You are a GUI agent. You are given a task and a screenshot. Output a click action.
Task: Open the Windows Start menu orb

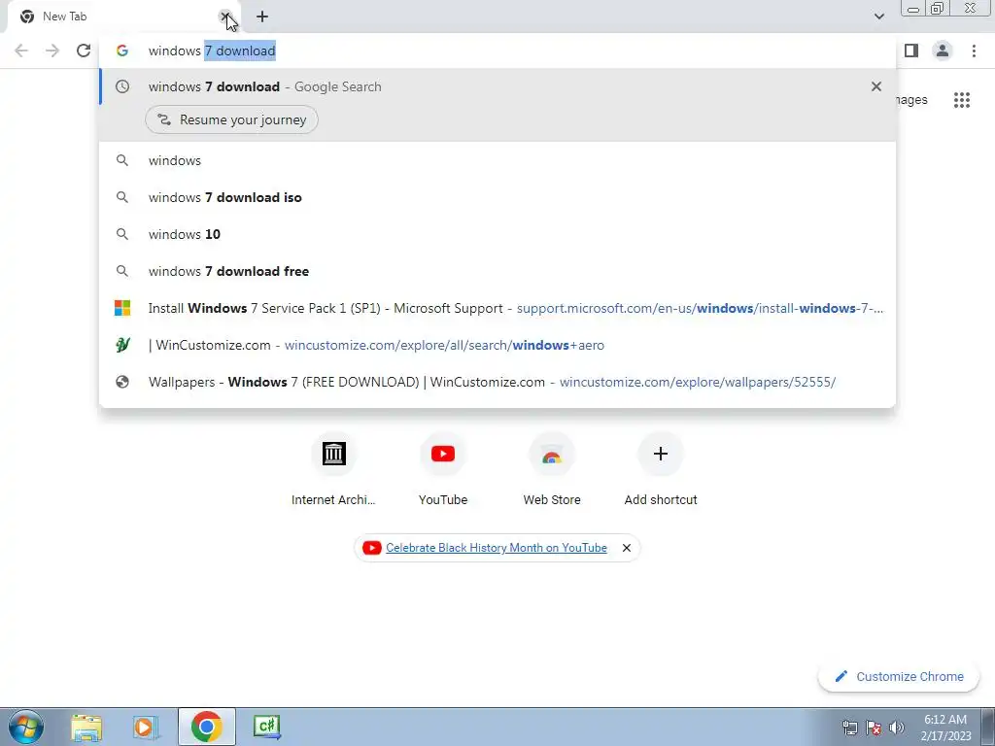[x=25, y=727]
